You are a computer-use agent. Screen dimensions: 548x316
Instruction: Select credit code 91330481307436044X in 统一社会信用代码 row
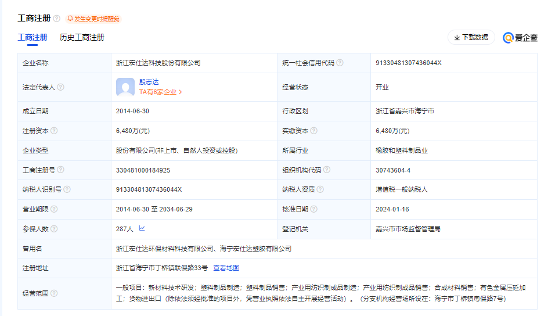(x=409, y=63)
